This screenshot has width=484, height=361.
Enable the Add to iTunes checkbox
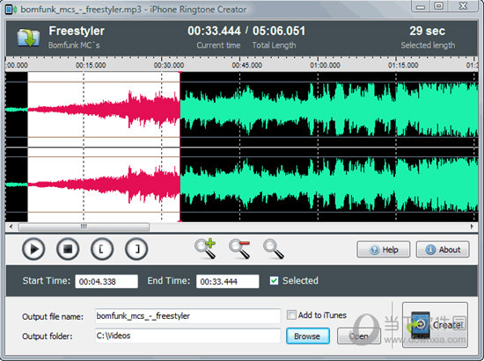[291, 315]
